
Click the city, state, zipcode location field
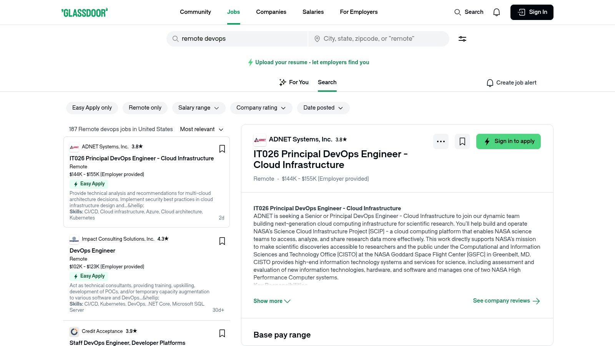[379, 38]
